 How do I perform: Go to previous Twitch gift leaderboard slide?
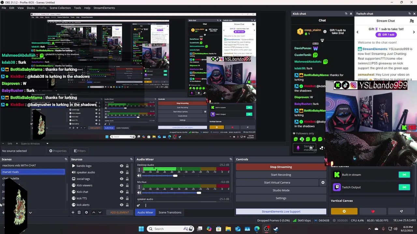click(357, 32)
